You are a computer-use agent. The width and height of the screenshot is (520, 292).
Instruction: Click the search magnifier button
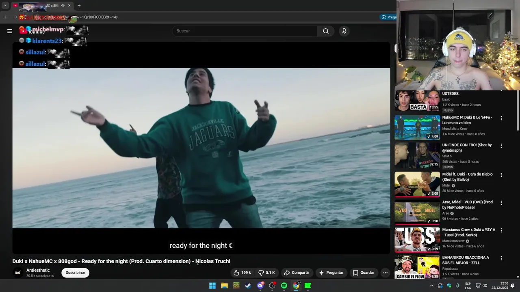coord(326,31)
